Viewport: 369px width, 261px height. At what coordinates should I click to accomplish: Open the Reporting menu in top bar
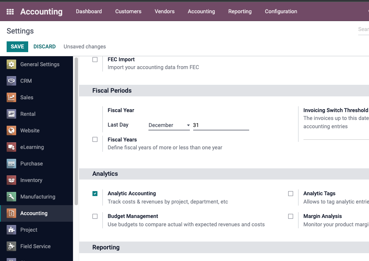pos(240,12)
